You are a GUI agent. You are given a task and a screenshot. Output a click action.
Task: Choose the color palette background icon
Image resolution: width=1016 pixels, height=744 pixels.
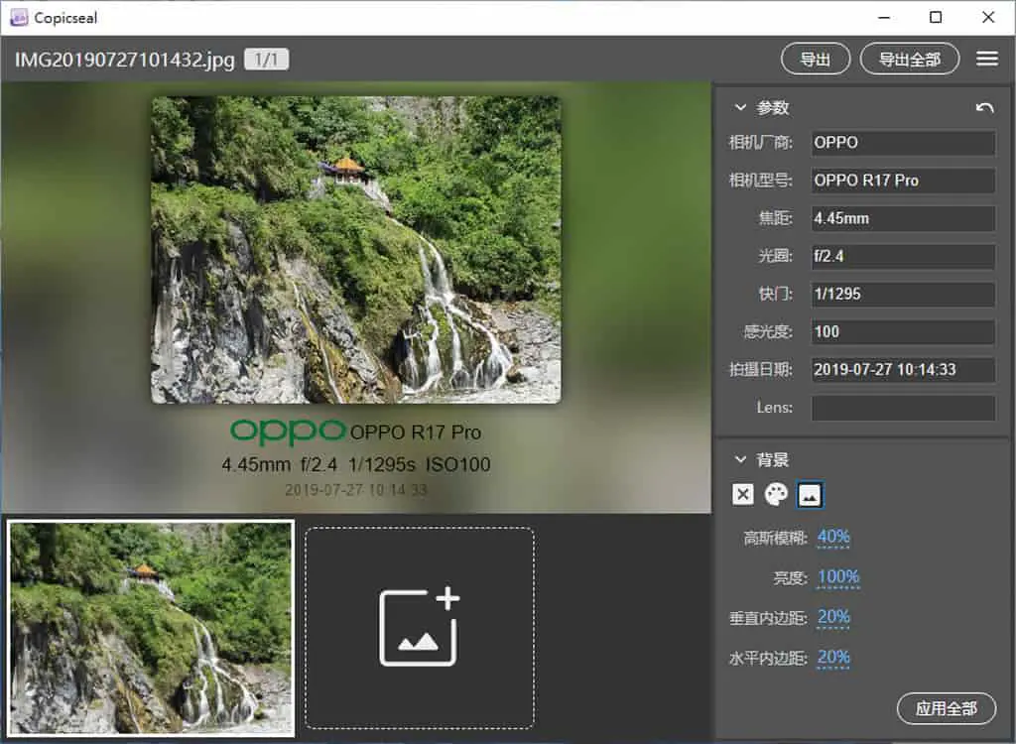pos(776,494)
